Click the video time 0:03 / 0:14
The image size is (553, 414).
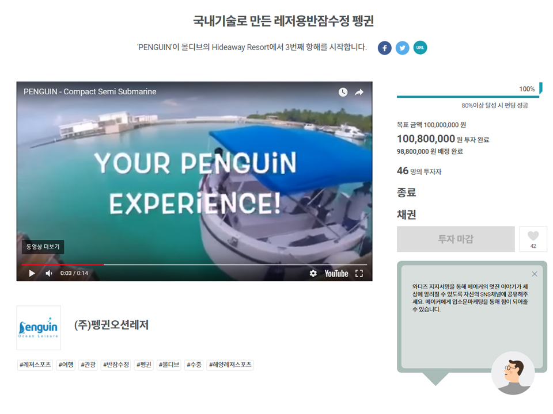tap(74, 273)
